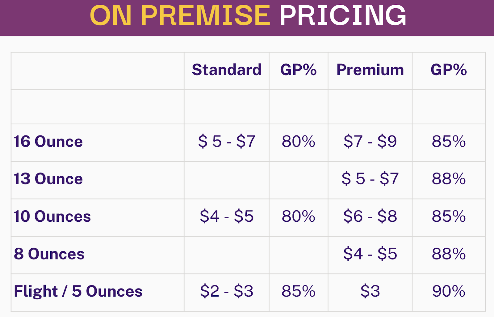Select the 8 Ounces row label
The height and width of the screenshot is (317, 494).
click(x=49, y=254)
